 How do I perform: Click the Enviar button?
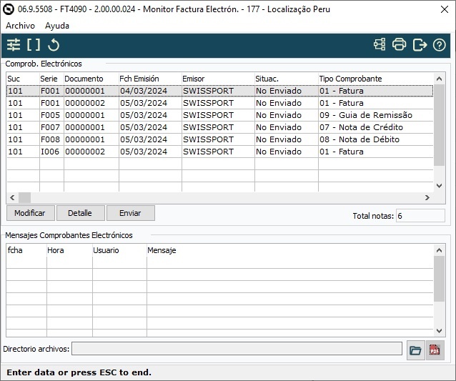tap(130, 213)
